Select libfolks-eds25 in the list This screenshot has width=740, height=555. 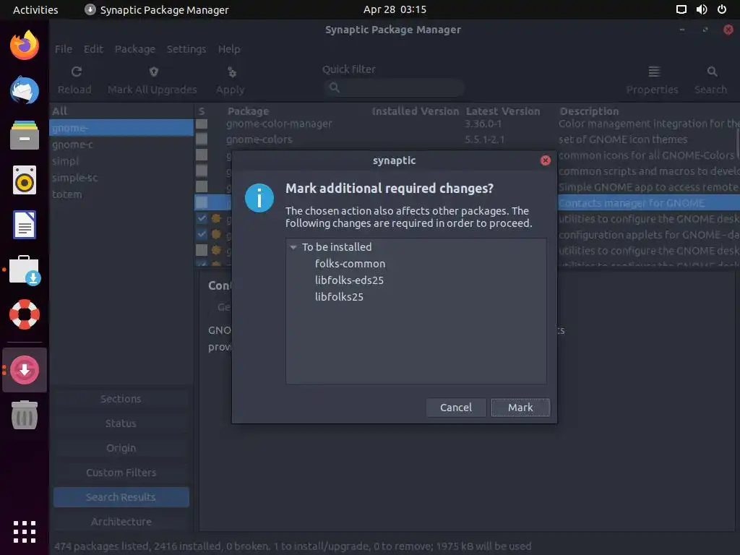pos(349,280)
